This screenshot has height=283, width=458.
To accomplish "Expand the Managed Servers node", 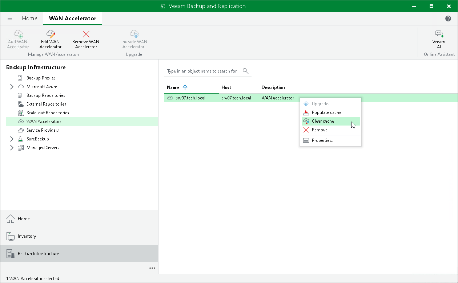I will coord(12,148).
